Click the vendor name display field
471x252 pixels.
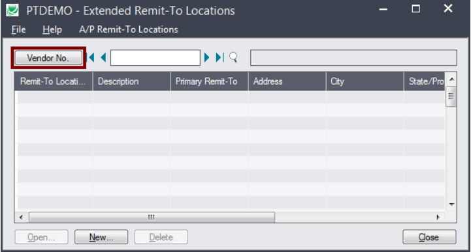[x=353, y=58]
